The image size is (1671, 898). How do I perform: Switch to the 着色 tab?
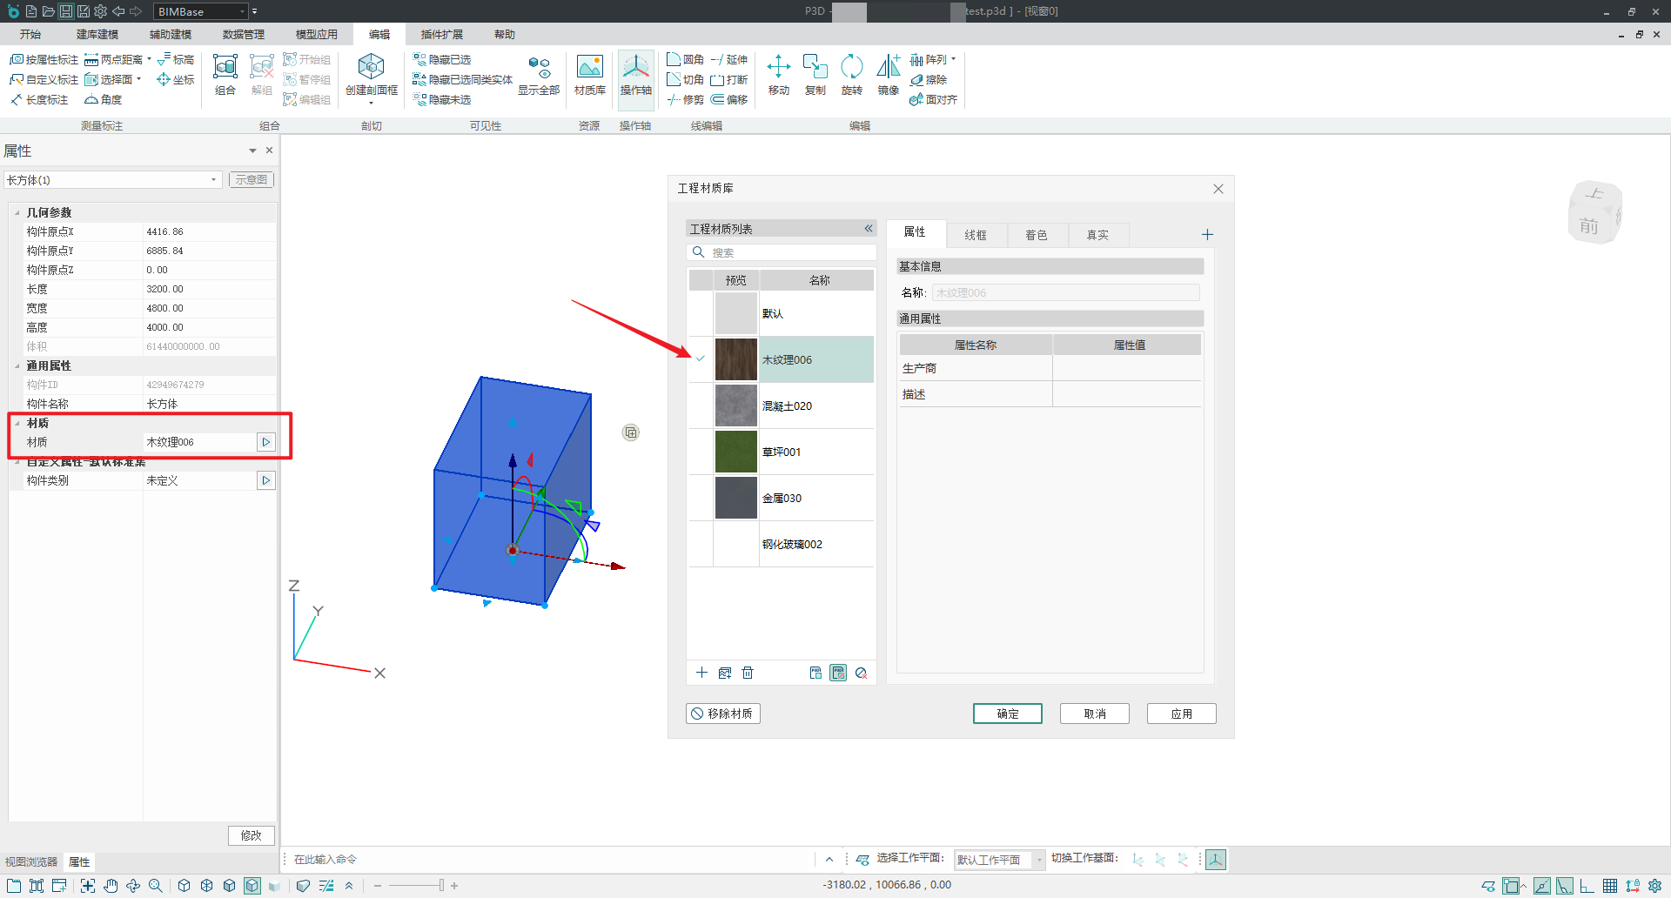pos(1036,235)
